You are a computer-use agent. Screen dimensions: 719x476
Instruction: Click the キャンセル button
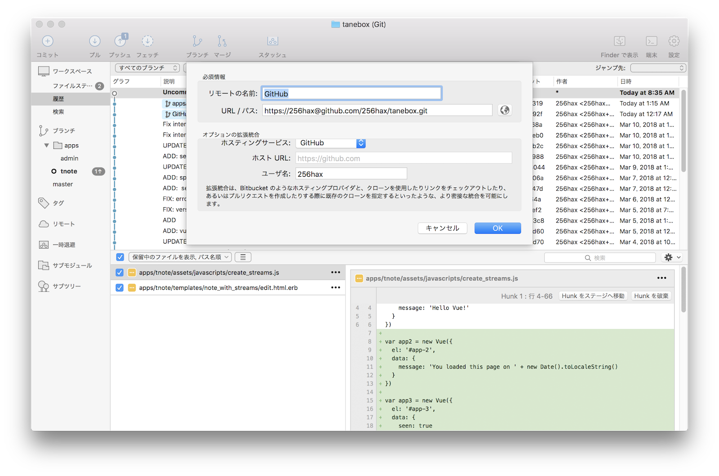click(x=443, y=228)
